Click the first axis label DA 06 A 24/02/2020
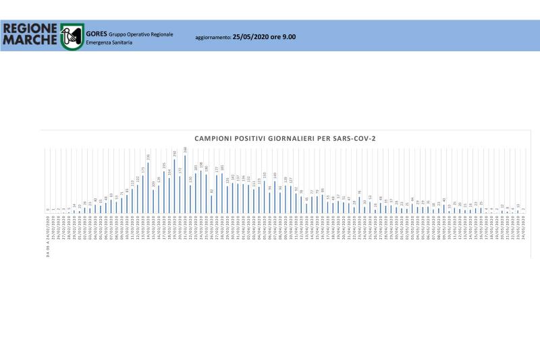 (48, 236)
